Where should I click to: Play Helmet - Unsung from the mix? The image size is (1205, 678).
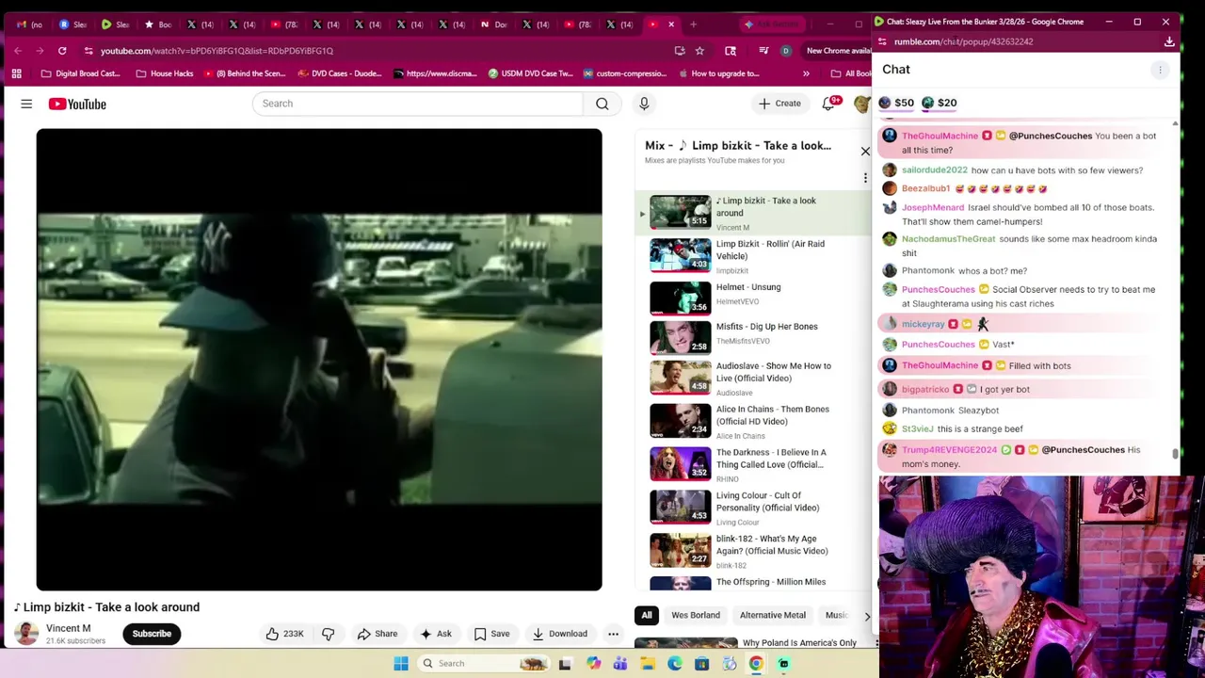[x=753, y=297]
